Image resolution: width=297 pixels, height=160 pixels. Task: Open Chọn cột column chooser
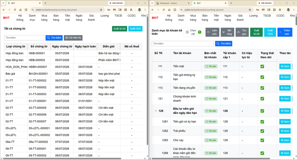coord(193,32)
